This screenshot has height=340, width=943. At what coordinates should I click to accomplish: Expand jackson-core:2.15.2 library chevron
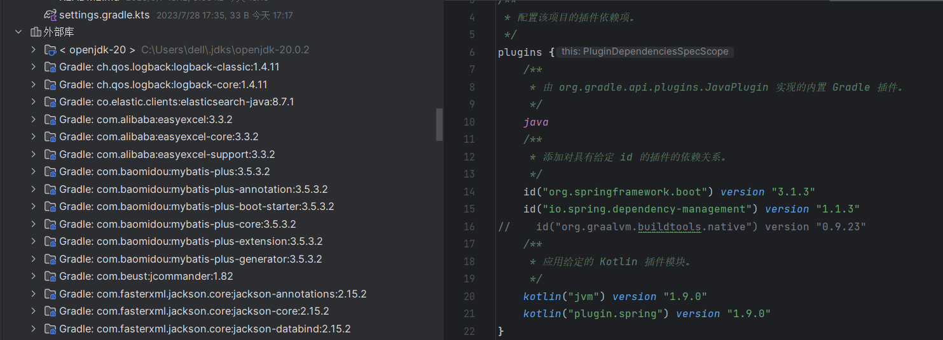tap(34, 311)
